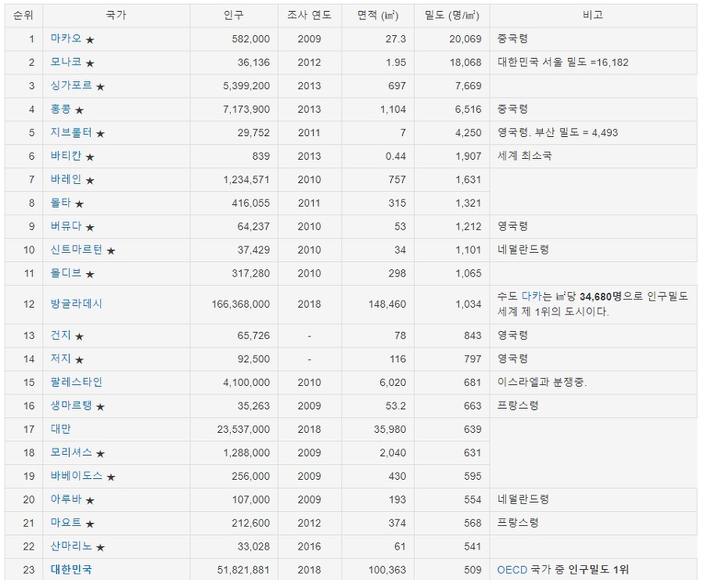Click the star icon next to 모나코

90,63
